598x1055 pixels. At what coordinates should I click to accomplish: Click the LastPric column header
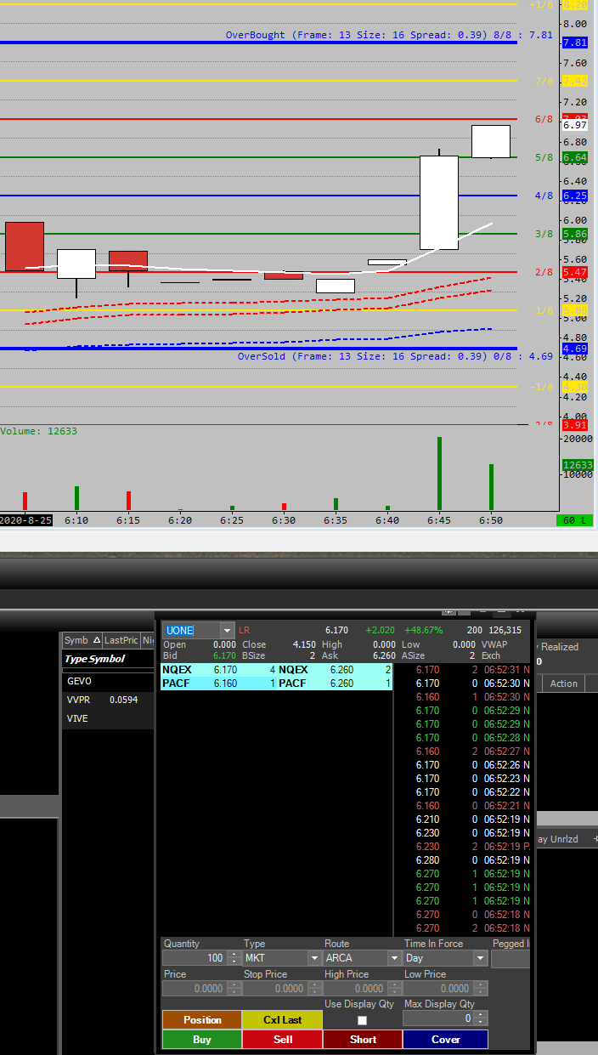[x=121, y=640]
